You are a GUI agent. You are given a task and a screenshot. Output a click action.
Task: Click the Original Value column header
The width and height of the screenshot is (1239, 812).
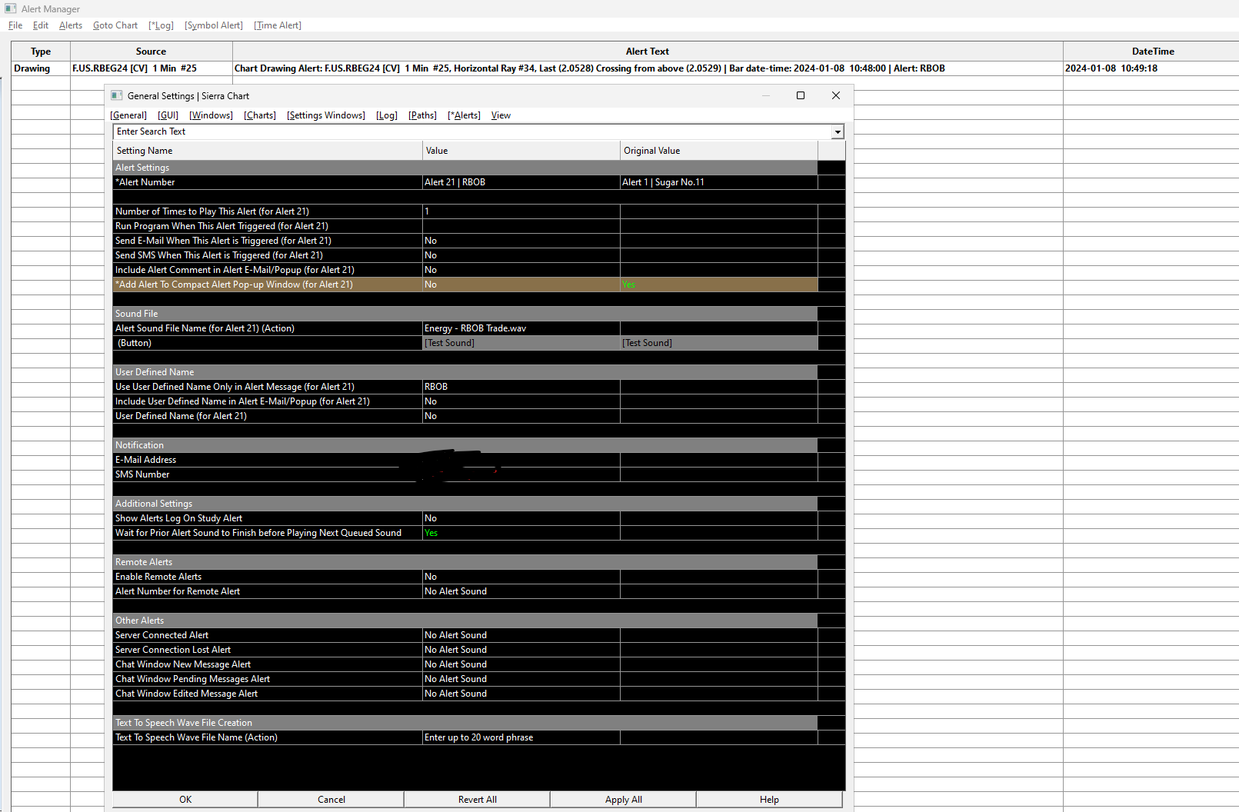[x=719, y=151]
